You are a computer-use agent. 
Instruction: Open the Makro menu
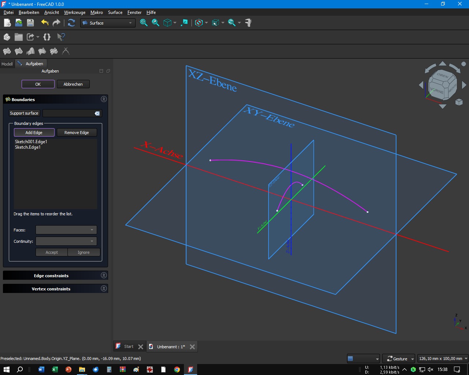(x=97, y=12)
